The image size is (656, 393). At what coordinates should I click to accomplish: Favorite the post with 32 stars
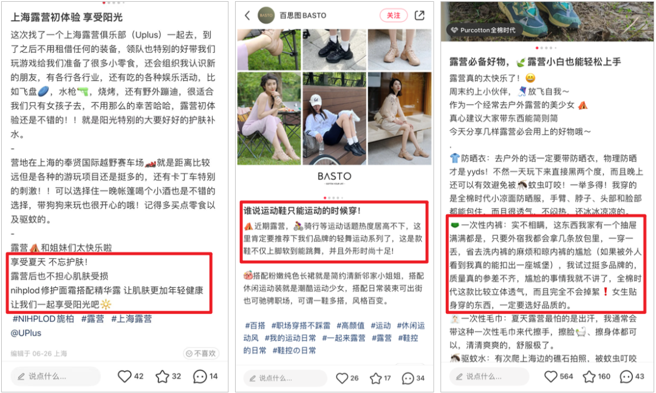point(162,376)
